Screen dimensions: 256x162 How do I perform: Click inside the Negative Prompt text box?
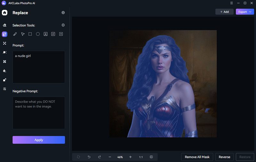tap(39, 113)
